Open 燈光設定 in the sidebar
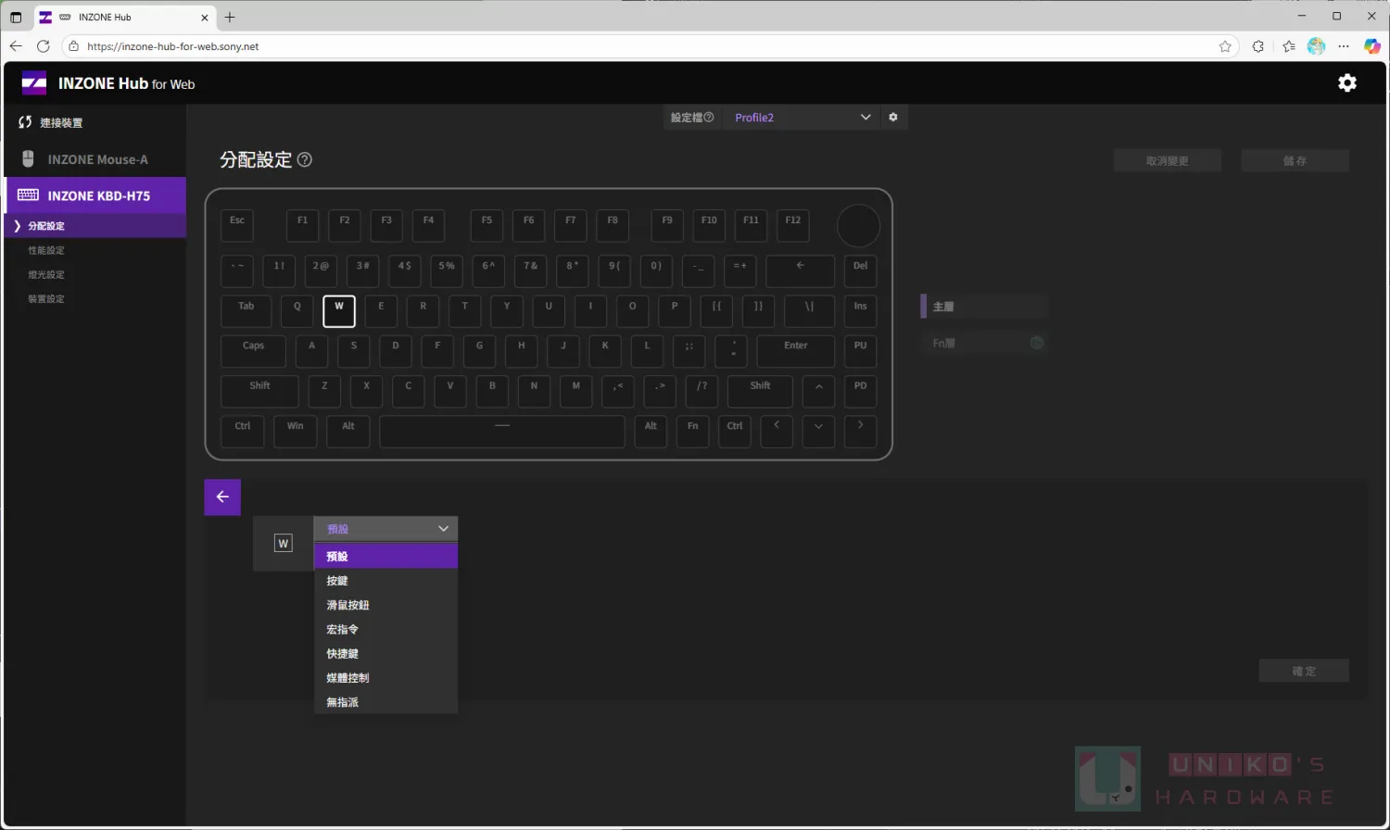This screenshot has height=830, width=1390. [x=46, y=275]
